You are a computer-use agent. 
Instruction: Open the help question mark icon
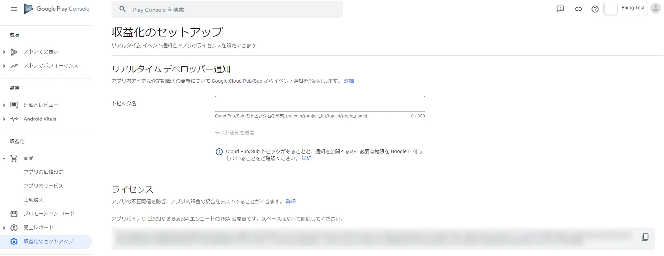point(595,9)
